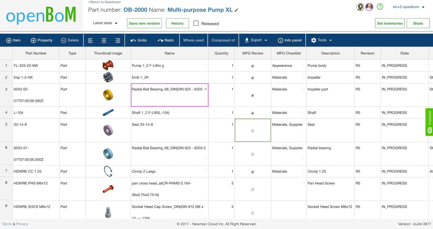Screen dimensions: 433x229
Task: Redo the last undone change
Action: pos(166,40)
